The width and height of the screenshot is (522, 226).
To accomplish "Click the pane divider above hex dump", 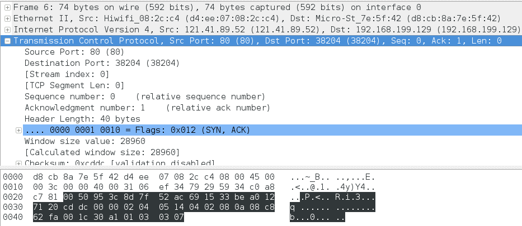I will click(x=261, y=167).
